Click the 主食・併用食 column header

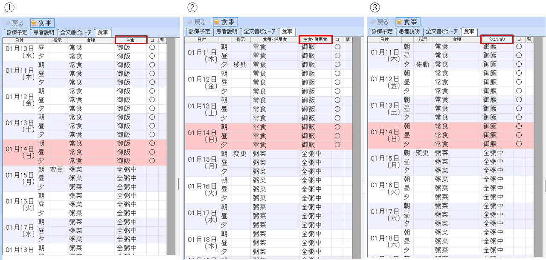(316, 40)
